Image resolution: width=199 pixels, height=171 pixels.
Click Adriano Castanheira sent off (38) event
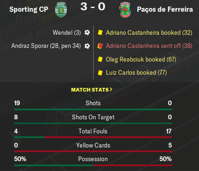149,46
